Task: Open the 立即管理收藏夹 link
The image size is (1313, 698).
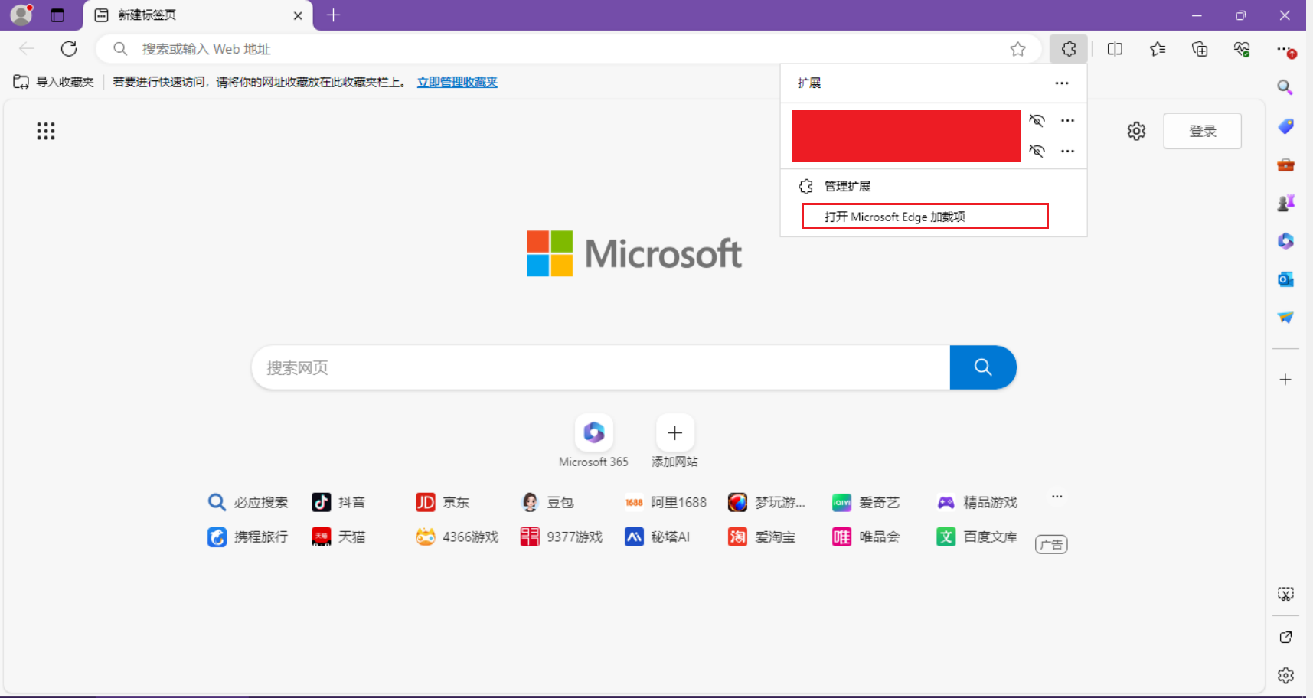Action: coord(457,82)
